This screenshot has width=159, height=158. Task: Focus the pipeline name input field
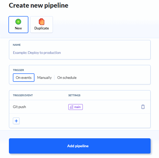click(x=80, y=53)
